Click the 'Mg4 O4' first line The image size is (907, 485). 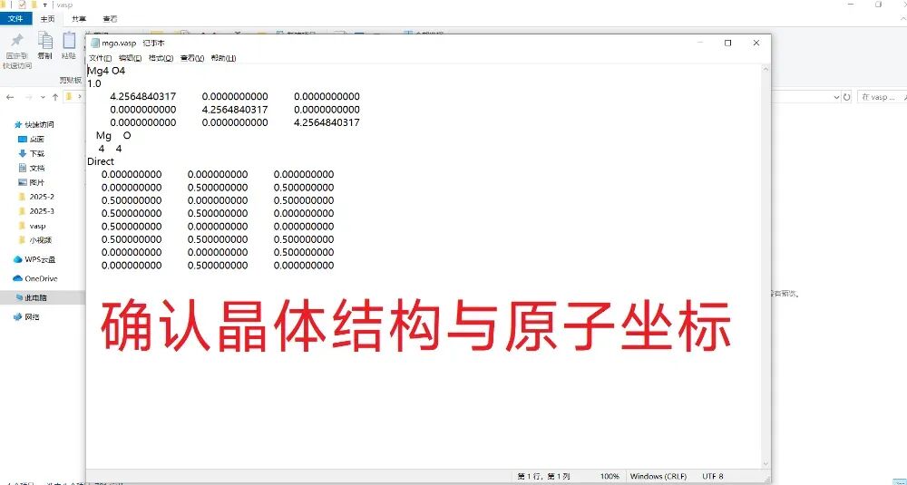click(106, 71)
